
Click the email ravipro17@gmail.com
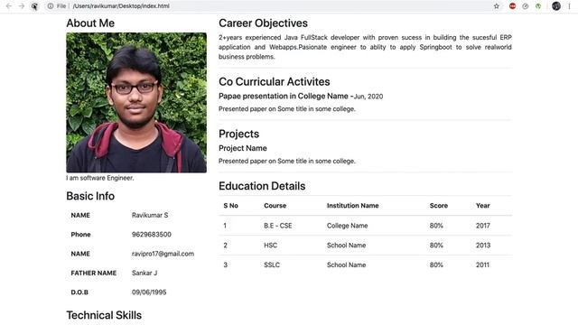click(163, 254)
